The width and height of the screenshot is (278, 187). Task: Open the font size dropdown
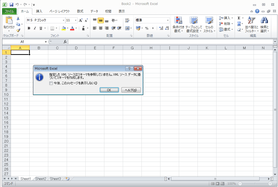point(76,20)
